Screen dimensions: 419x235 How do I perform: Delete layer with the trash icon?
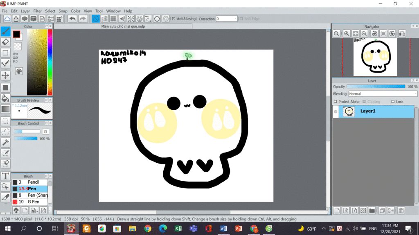point(401,211)
